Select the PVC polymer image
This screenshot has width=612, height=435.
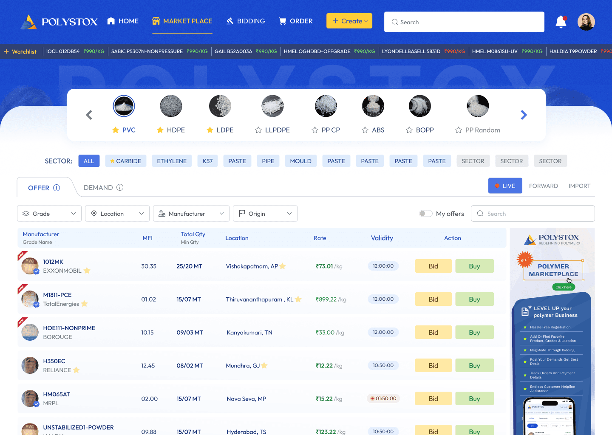124,106
